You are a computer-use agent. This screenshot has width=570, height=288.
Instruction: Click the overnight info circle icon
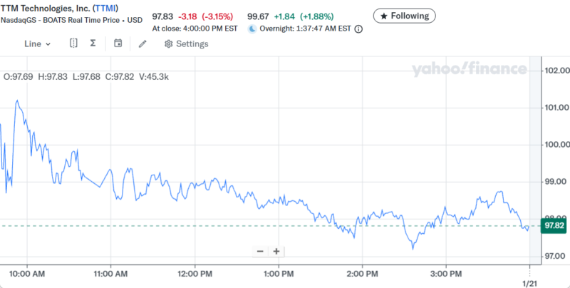click(358, 29)
